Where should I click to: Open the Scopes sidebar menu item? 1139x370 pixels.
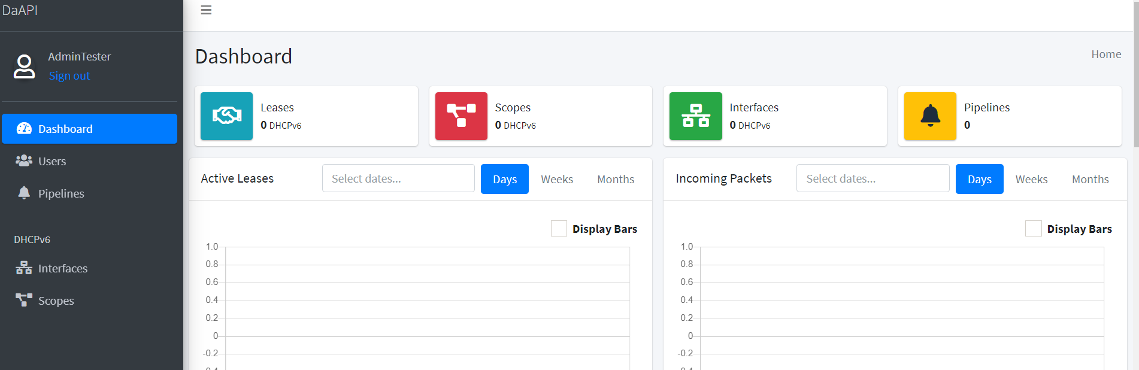89,301
